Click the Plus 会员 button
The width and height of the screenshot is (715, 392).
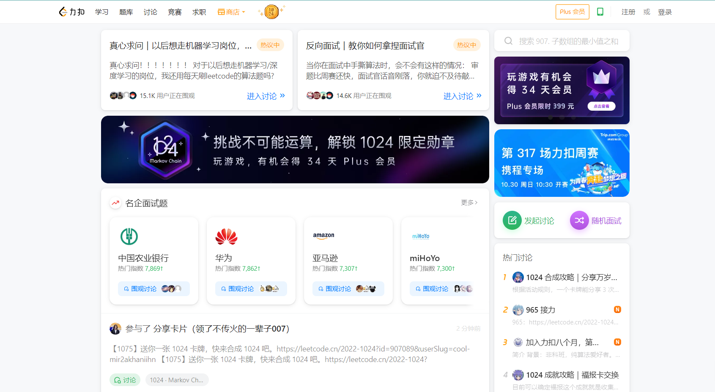pyautogui.click(x=572, y=12)
